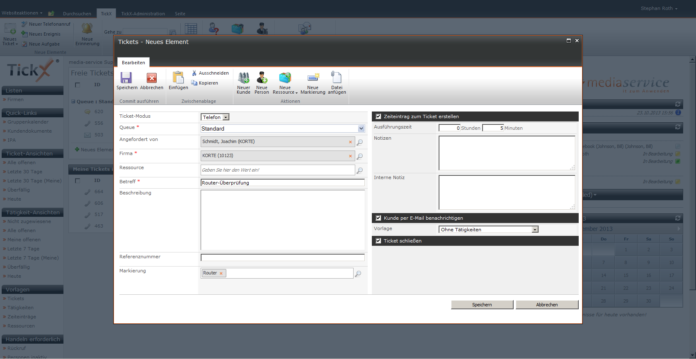The height and width of the screenshot is (359, 696).
Task: Open Zeiteinträge under Vorlagen
Action: point(22,317)
